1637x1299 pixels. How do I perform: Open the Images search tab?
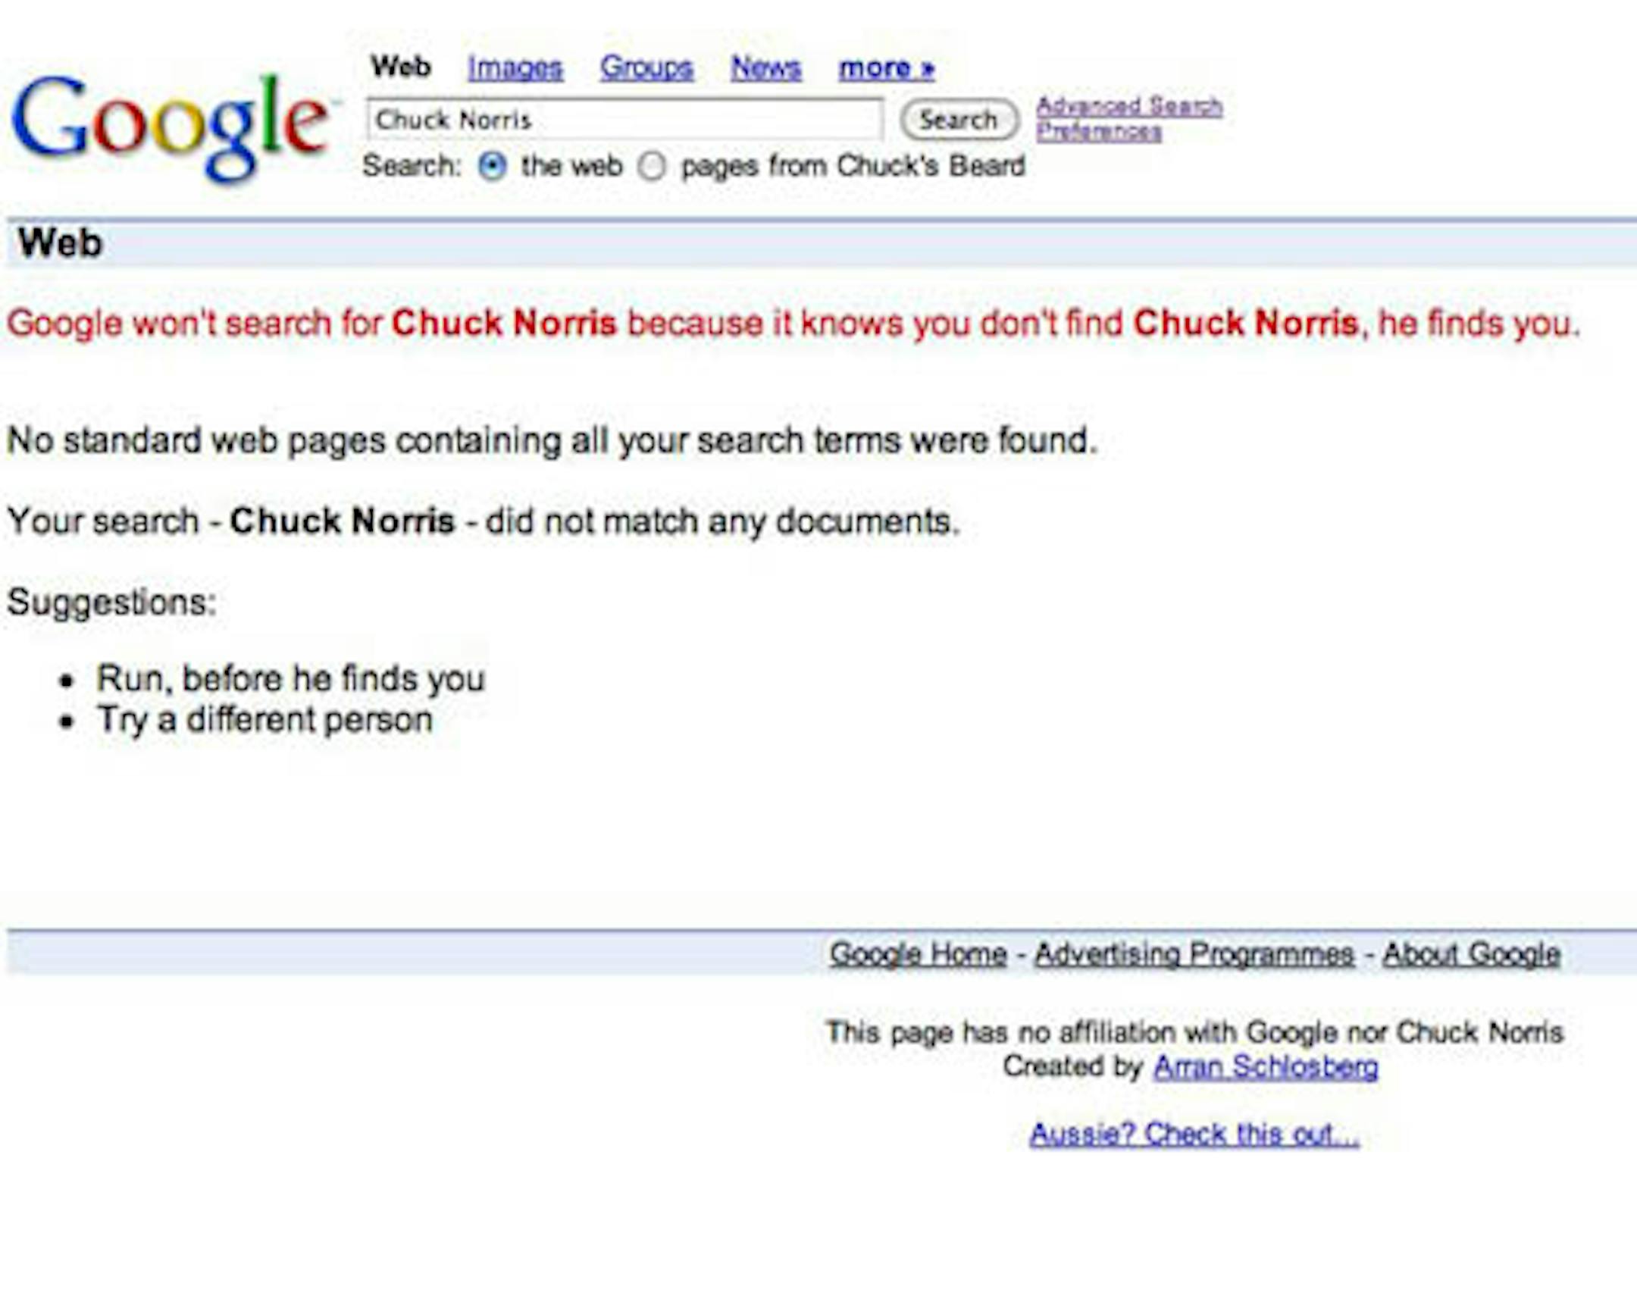coord(515,68)
